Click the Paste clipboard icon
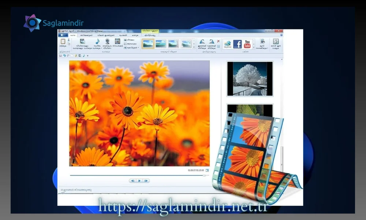366x220 pixels. point(63,41)
